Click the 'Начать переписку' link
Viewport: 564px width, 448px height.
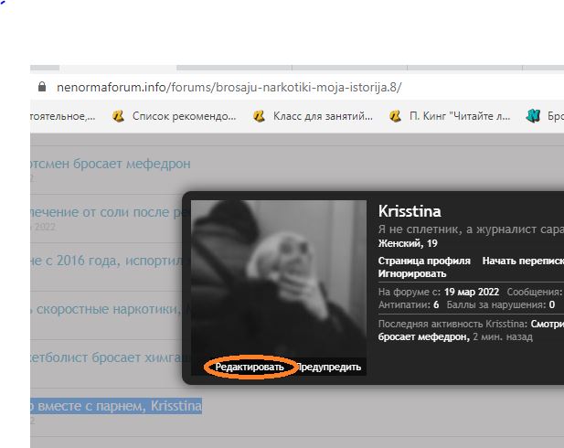coord(523,261)
